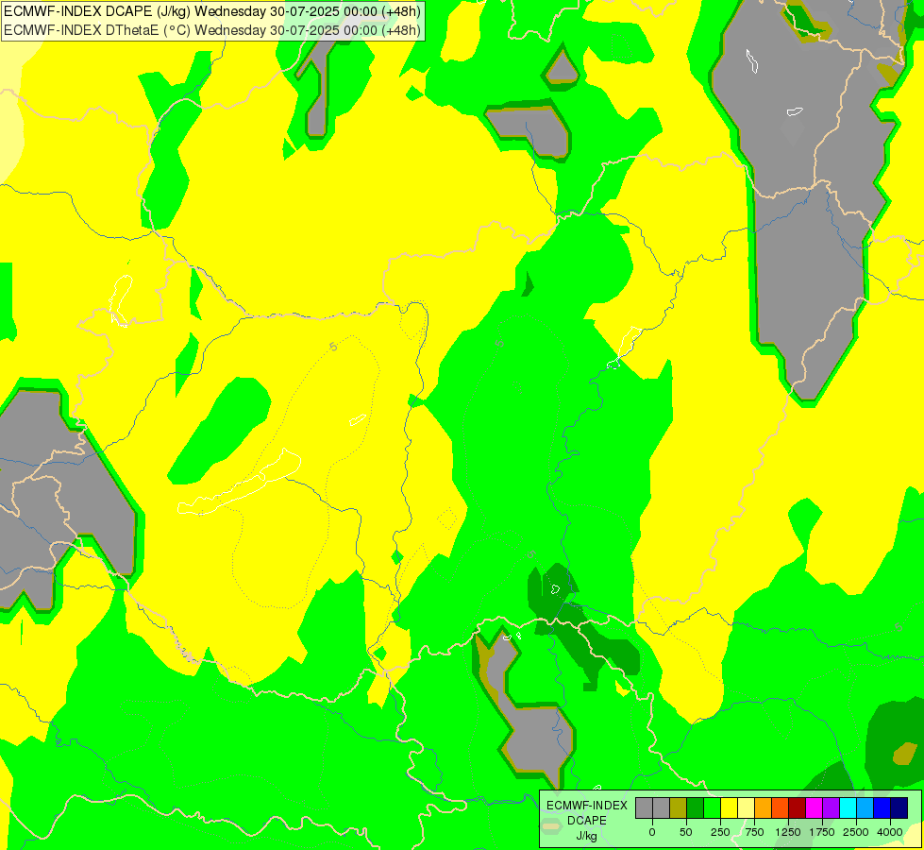The width and height of the screenshot is (924, 850).
Task: Click the light blue legend swatch
Action: click(x=865, y=808)
